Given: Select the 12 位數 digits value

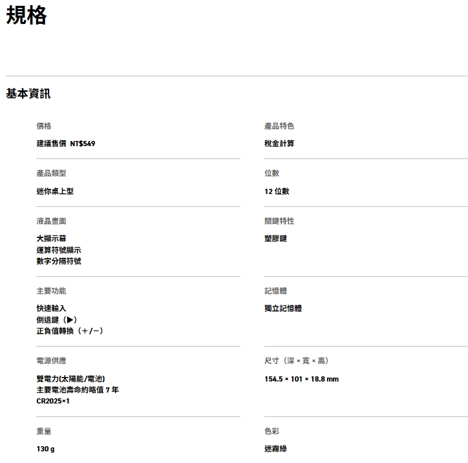Looking at the screenshot, I should (x=277, y=191).
